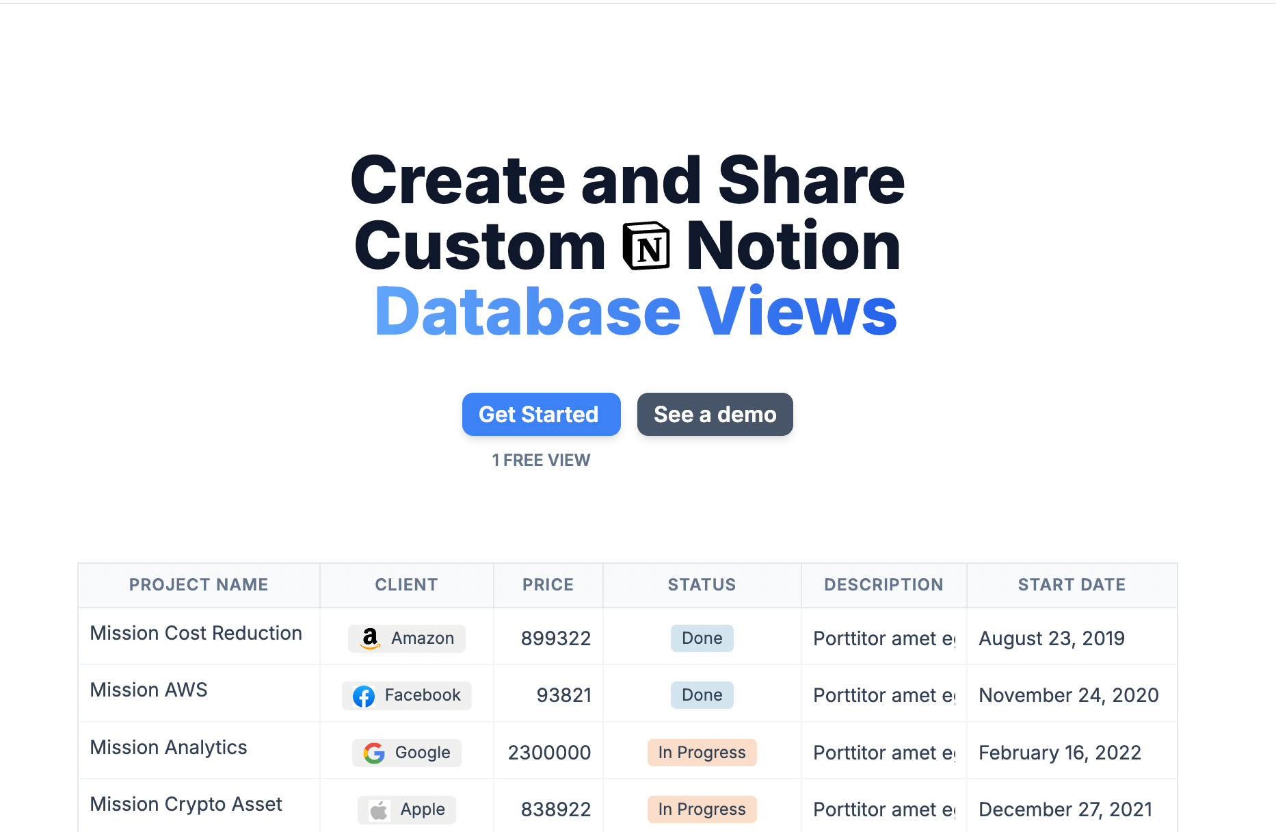Sort by the PRICE column header

coord(548,585)
